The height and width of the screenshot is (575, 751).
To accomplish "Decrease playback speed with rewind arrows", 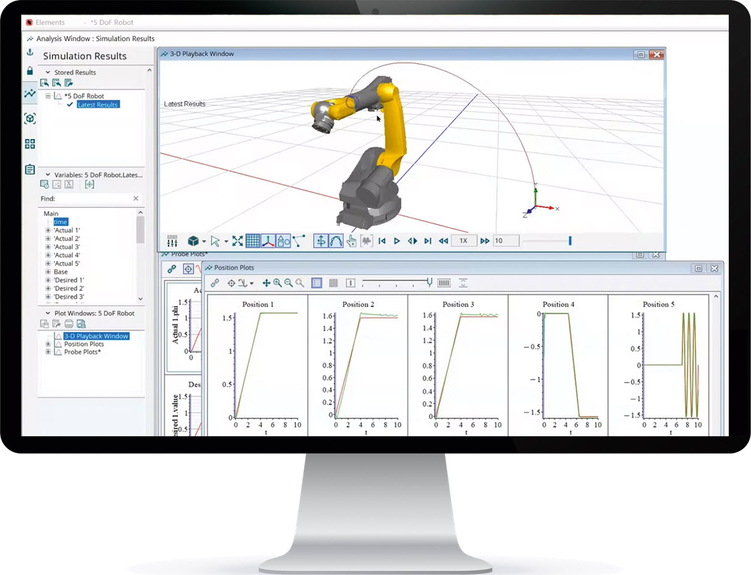I will (x=443, y=241).
